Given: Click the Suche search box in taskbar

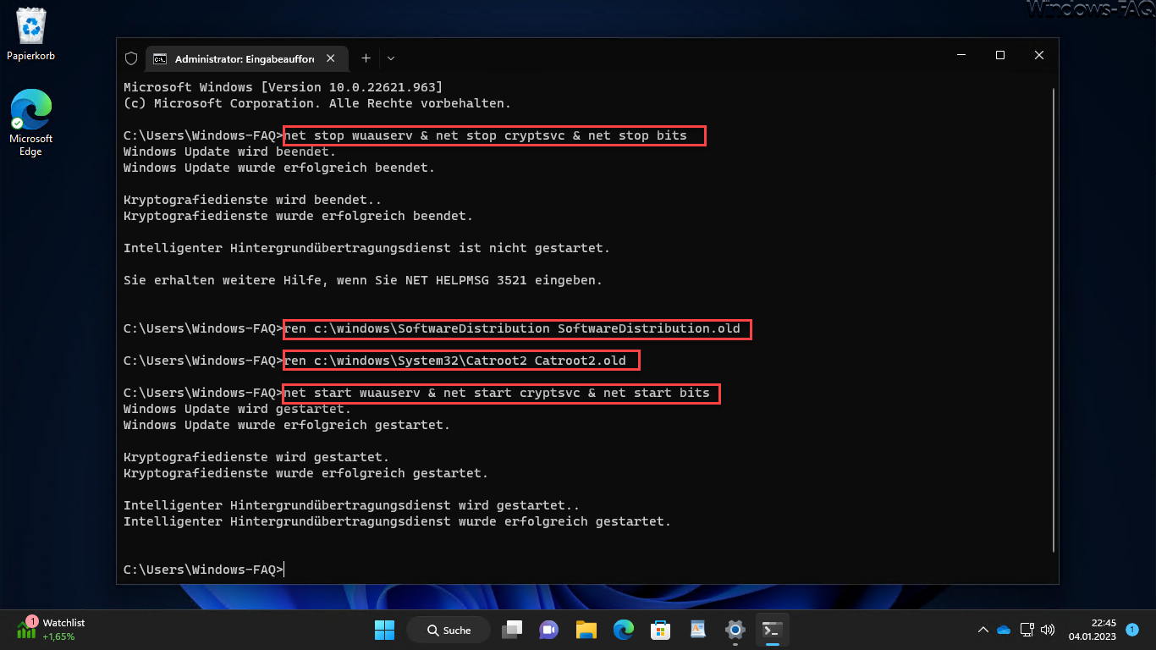Looking at the screenshot, I should pyautogui.click(x=449, y=630).
